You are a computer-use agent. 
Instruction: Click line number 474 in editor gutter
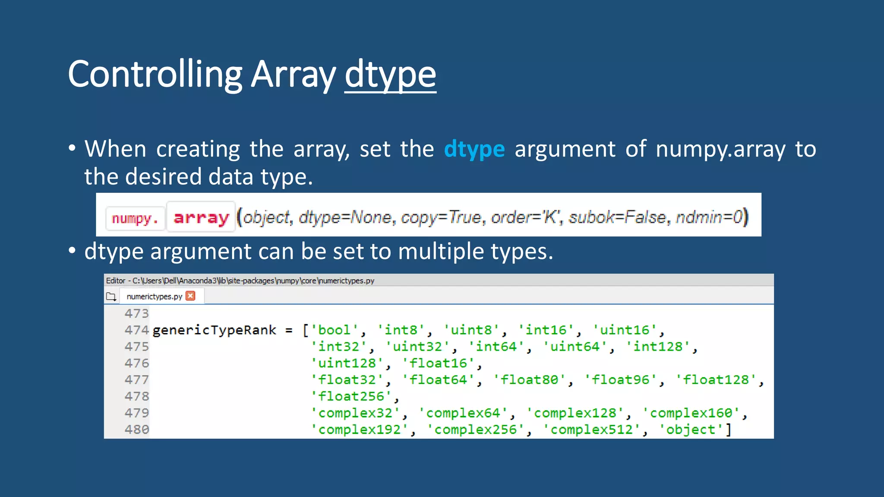click(136, 330)
